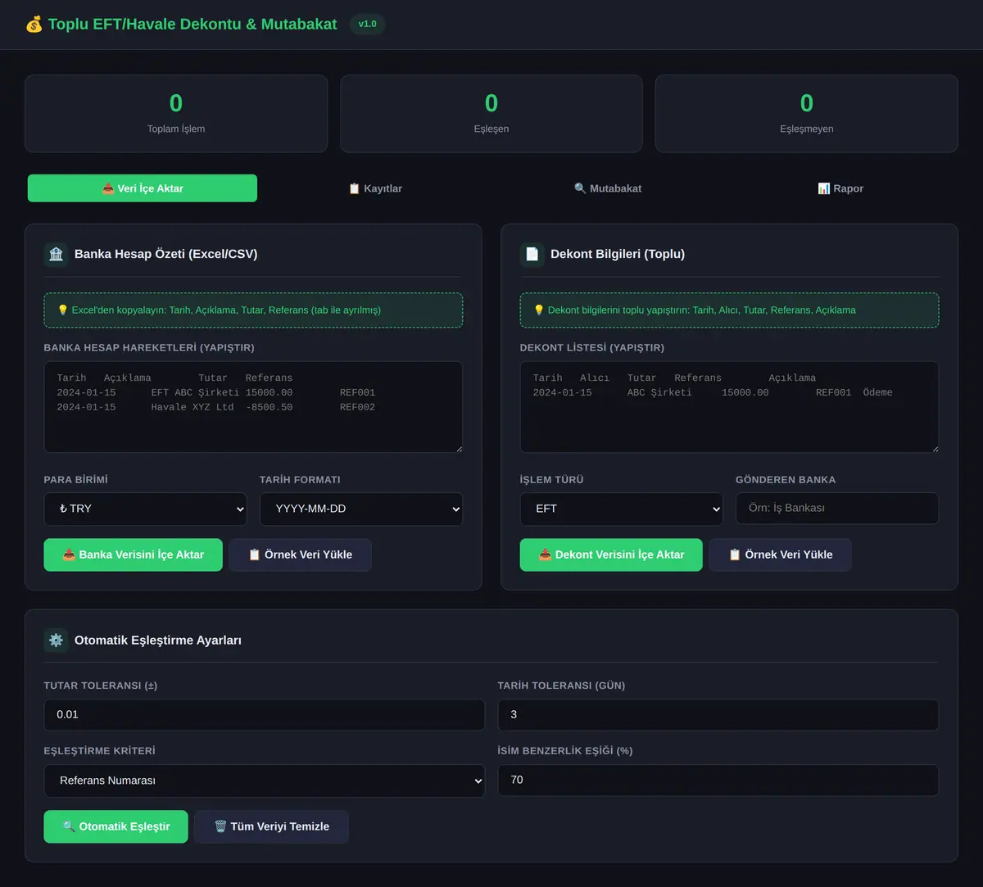Click the Tutar Toleransı input field

[x=265, y=715]
